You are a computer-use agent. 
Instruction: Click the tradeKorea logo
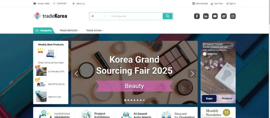[50, 16]
